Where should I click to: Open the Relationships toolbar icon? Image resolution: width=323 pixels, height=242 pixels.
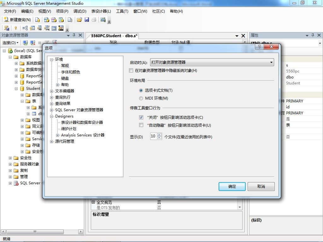pyautogui.click(x=25, y=28)
